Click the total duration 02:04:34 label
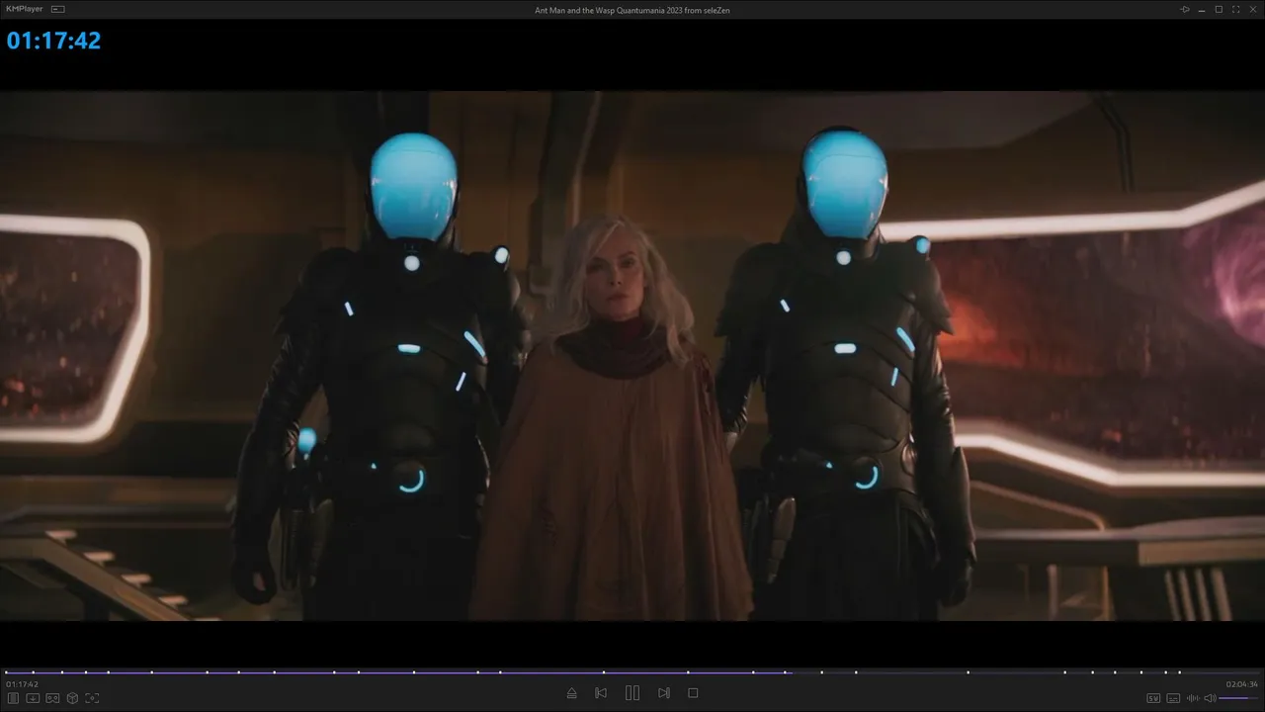 pos(1242,684)
